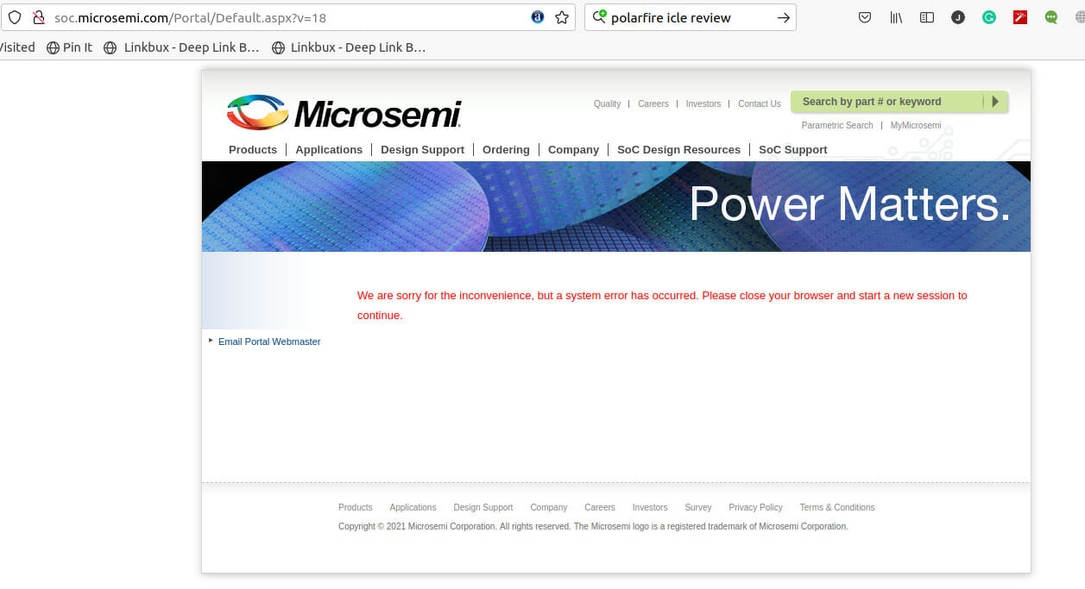
Task: Open the Design Support menu
Action: click(x=423, y=149)
